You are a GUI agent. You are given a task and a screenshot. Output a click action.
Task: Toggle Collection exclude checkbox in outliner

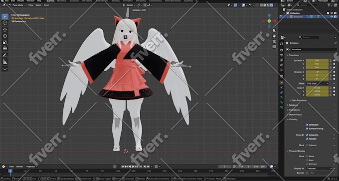(328, 13)
